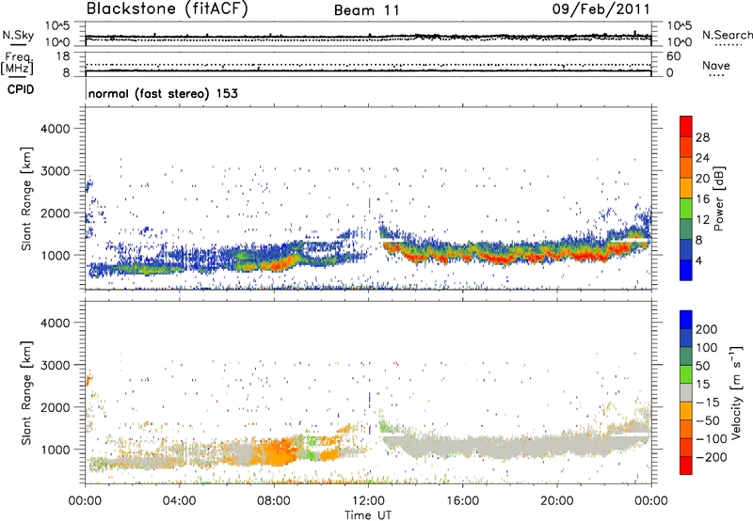Click the red-orange power band near 18:00

[506, 260]
